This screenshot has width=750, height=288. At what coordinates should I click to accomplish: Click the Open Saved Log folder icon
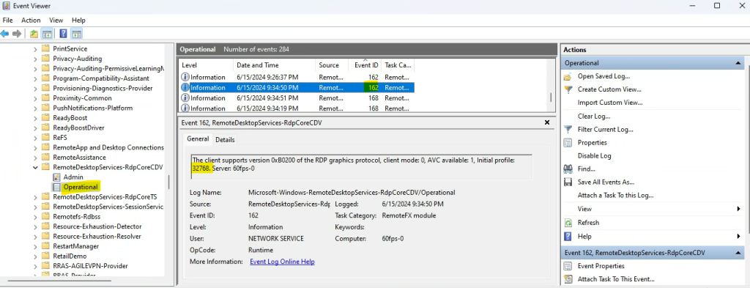click(568, 76)
